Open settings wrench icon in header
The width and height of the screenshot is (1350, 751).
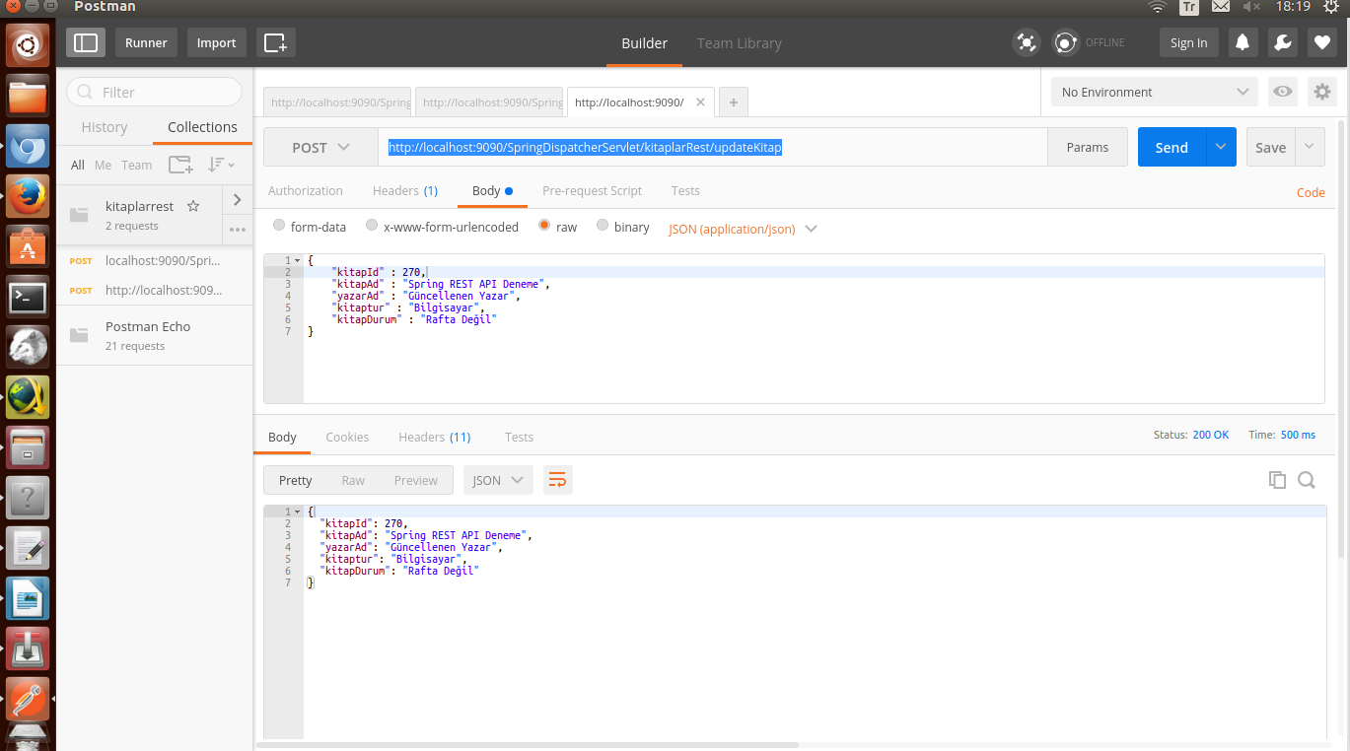1282,42
